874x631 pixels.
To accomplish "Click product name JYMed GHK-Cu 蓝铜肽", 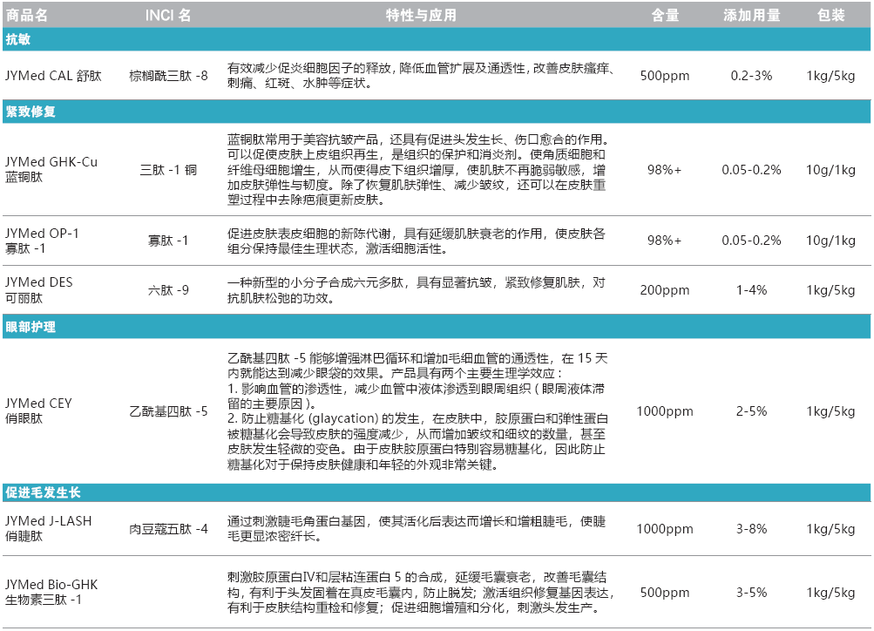I will (x=51, y=169).
